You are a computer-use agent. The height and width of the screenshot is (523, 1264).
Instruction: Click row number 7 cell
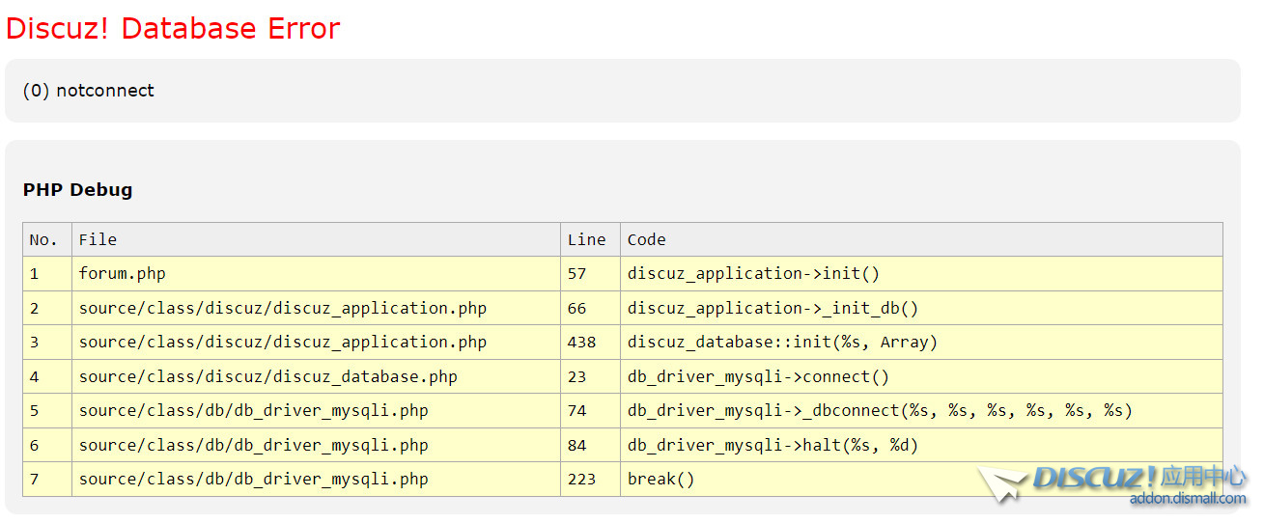(x=47, y=480)
